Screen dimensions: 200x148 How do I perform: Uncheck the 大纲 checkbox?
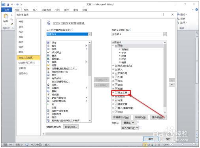pyautogui.click(x=116, y=112)
